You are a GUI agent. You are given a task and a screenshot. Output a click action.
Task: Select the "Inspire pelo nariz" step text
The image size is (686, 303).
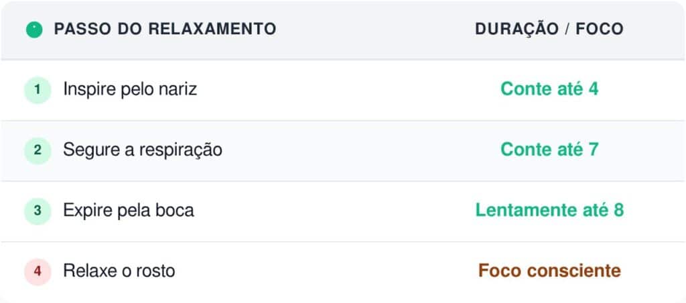click(130, 89)
